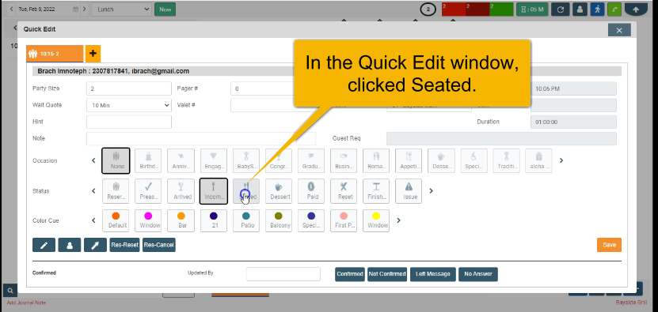Choose the pink First P... color cue
Screen dimensions: 658x312
tap(344, 220)
